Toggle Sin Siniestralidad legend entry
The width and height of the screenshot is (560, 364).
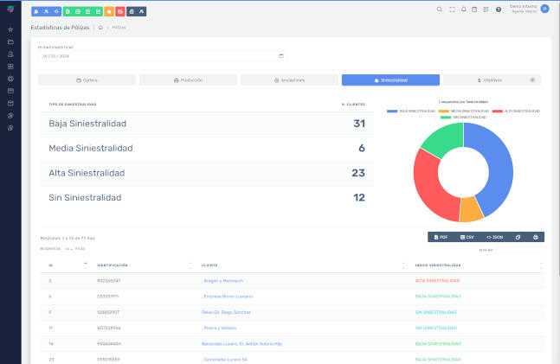462,117
